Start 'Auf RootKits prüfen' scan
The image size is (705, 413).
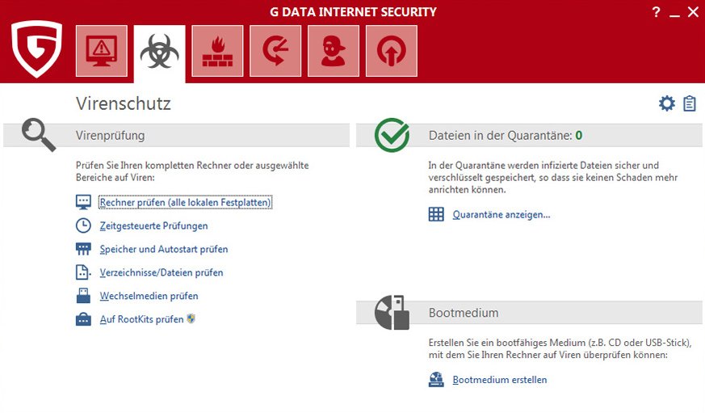(x=141, y=319)
